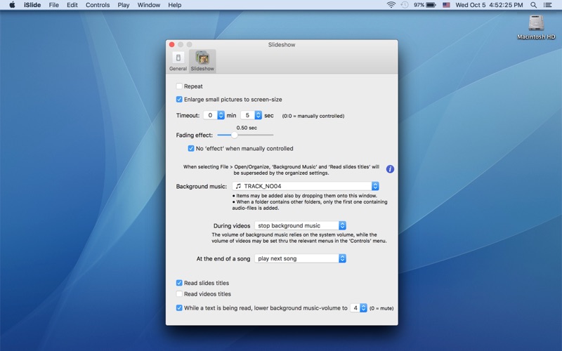Open the Apple menu
Viewport: 562px width, 351px height.
12,5
